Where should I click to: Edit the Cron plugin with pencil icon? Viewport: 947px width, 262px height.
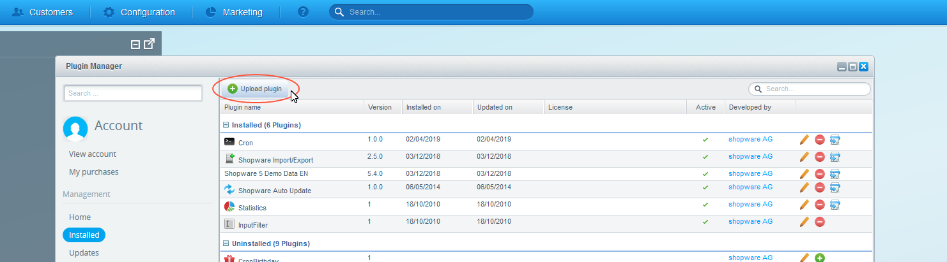[805, 140]
